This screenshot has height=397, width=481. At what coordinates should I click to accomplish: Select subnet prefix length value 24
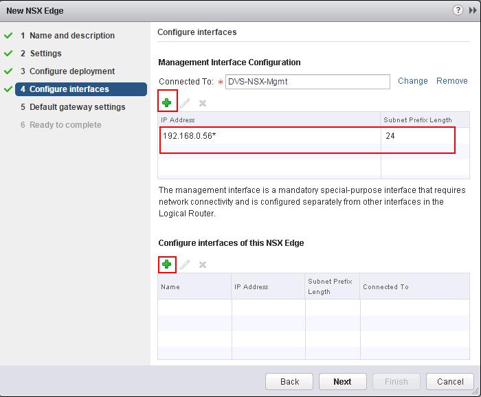click(390, 136)
